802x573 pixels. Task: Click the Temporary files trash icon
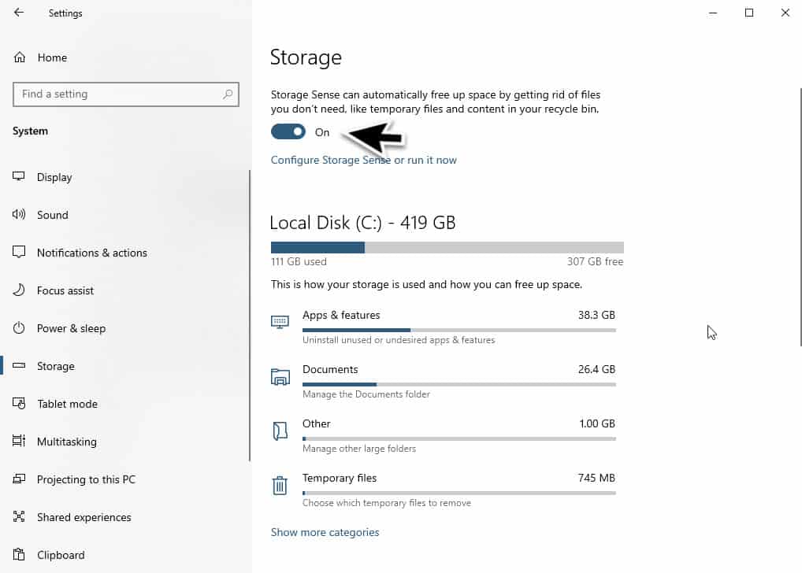click(280, 486)
